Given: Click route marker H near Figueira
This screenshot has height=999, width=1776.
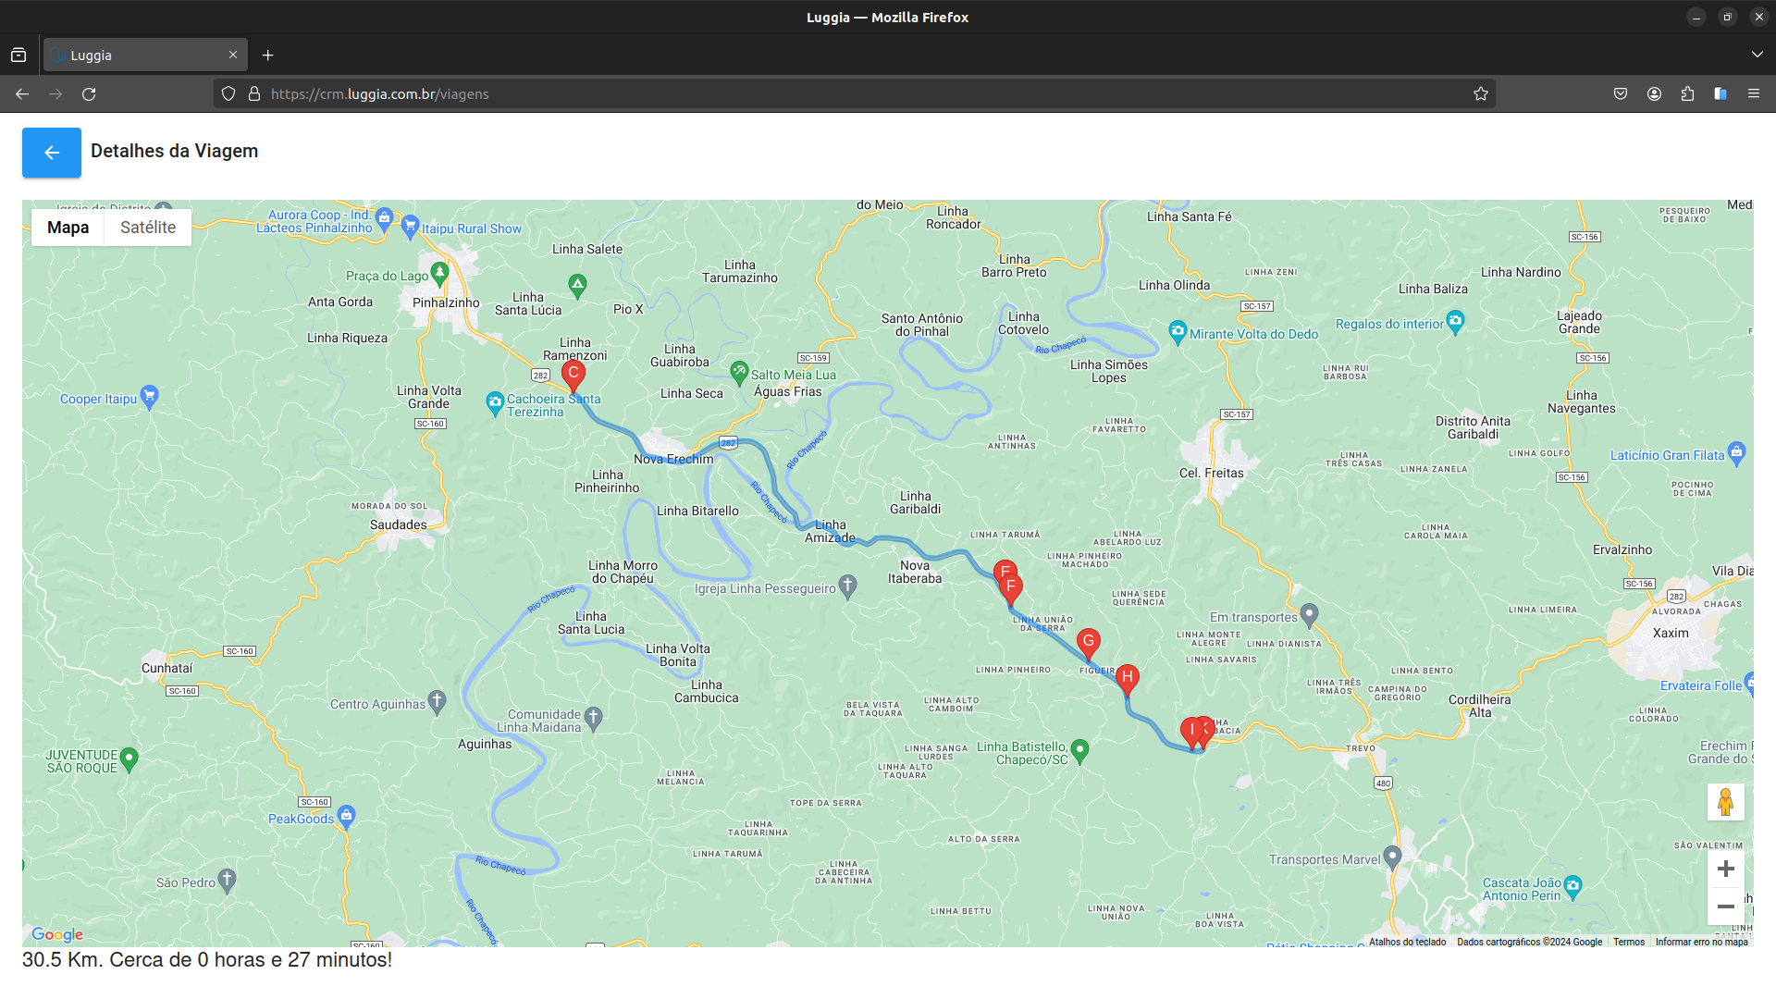Looking at the screenshot, I should point(1127,680).
